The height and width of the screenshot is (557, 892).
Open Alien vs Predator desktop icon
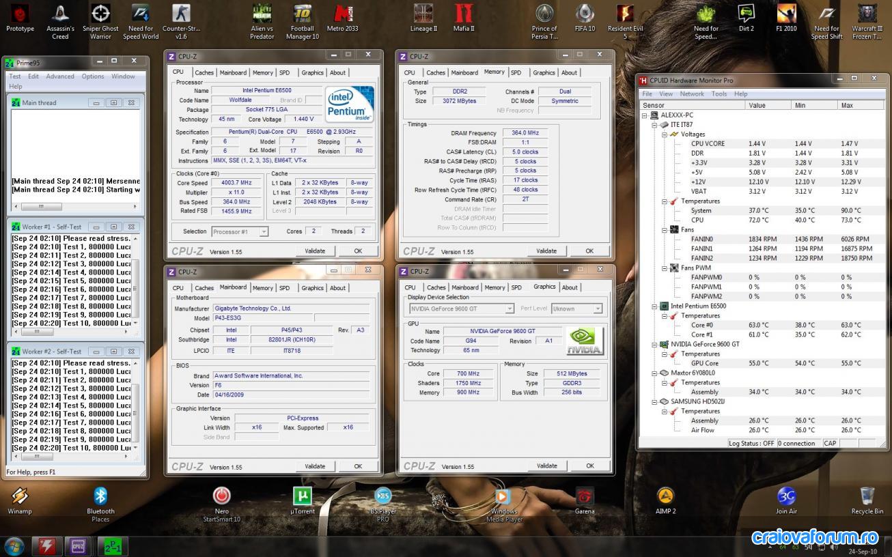(262, 20)
